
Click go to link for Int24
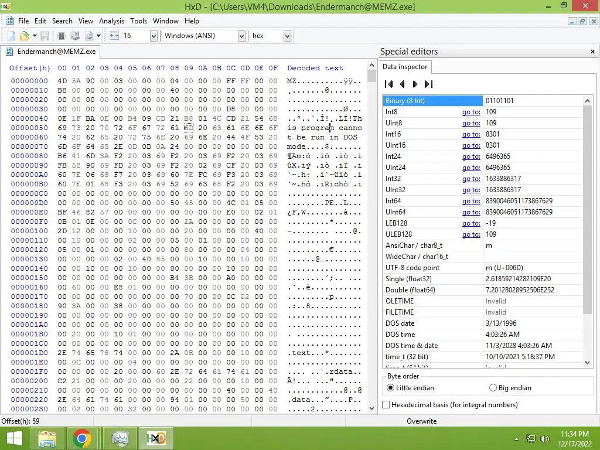click(471, 156)
